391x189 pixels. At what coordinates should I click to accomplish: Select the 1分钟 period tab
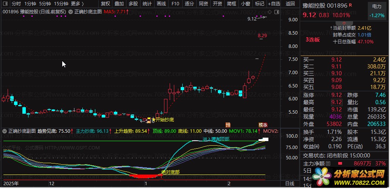point(30,4)
